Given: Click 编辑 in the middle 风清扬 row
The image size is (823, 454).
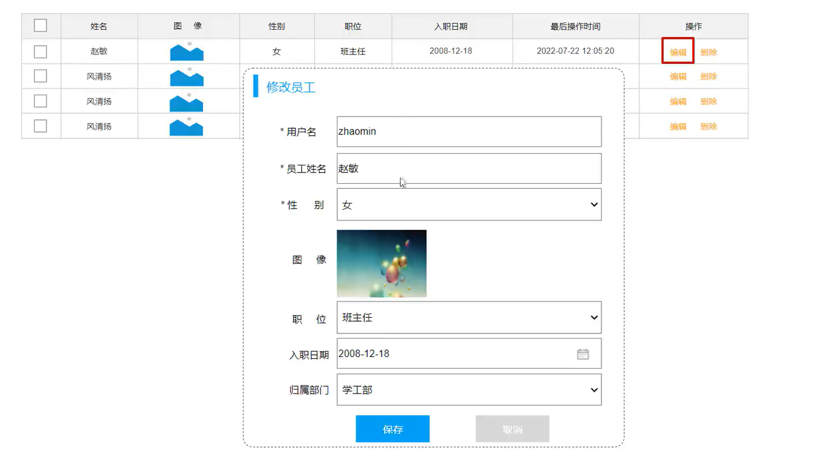Looking at the screenshot, I should coord(678,101).
